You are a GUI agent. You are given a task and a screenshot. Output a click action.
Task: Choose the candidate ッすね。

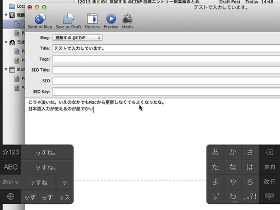[x=47, y=167]
